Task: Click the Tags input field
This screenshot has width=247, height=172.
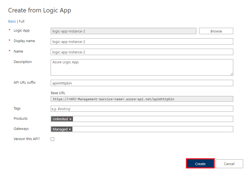Action: 142,109
